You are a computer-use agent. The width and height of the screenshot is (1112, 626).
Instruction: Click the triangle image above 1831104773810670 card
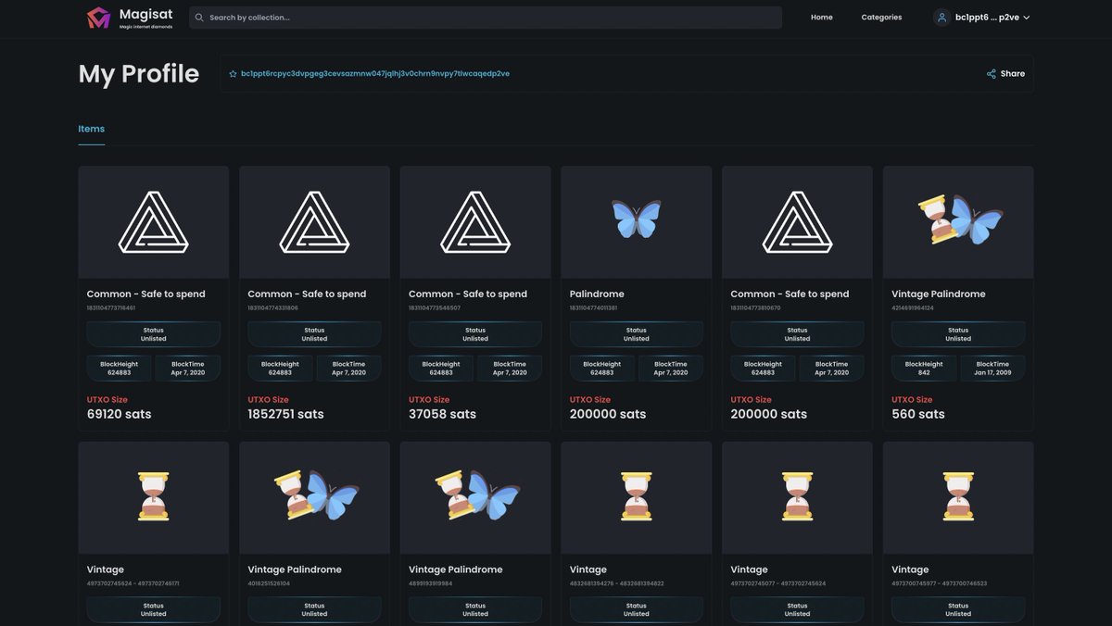coord(797,222)
